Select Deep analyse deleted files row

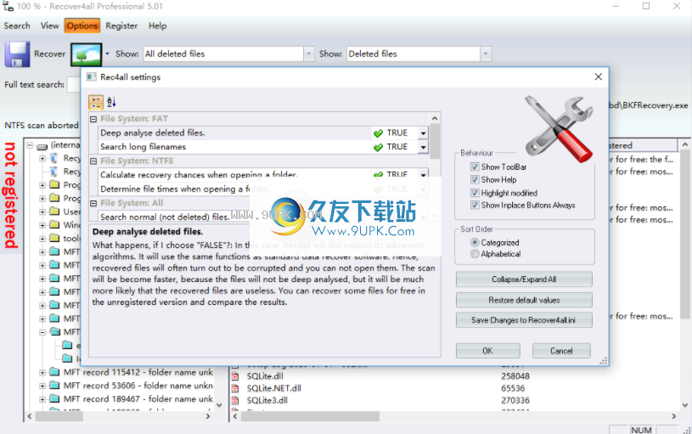click(x=263, y=132)
